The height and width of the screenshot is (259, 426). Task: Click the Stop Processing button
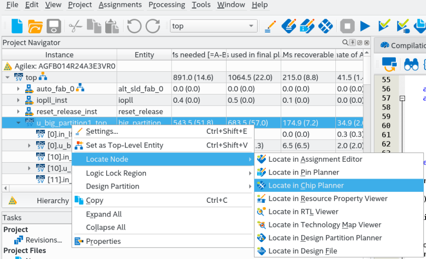(x=347, y=26)
